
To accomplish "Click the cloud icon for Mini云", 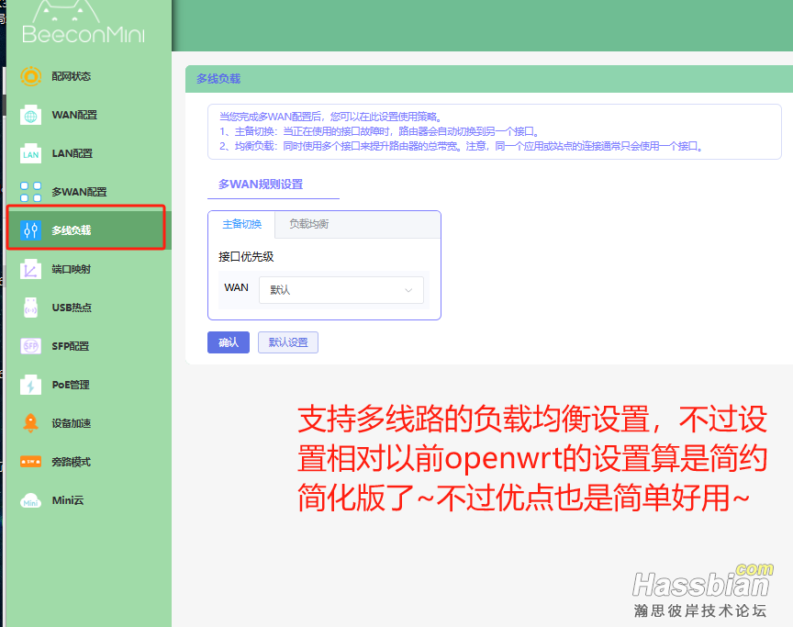I will click(x=31, y=500).
